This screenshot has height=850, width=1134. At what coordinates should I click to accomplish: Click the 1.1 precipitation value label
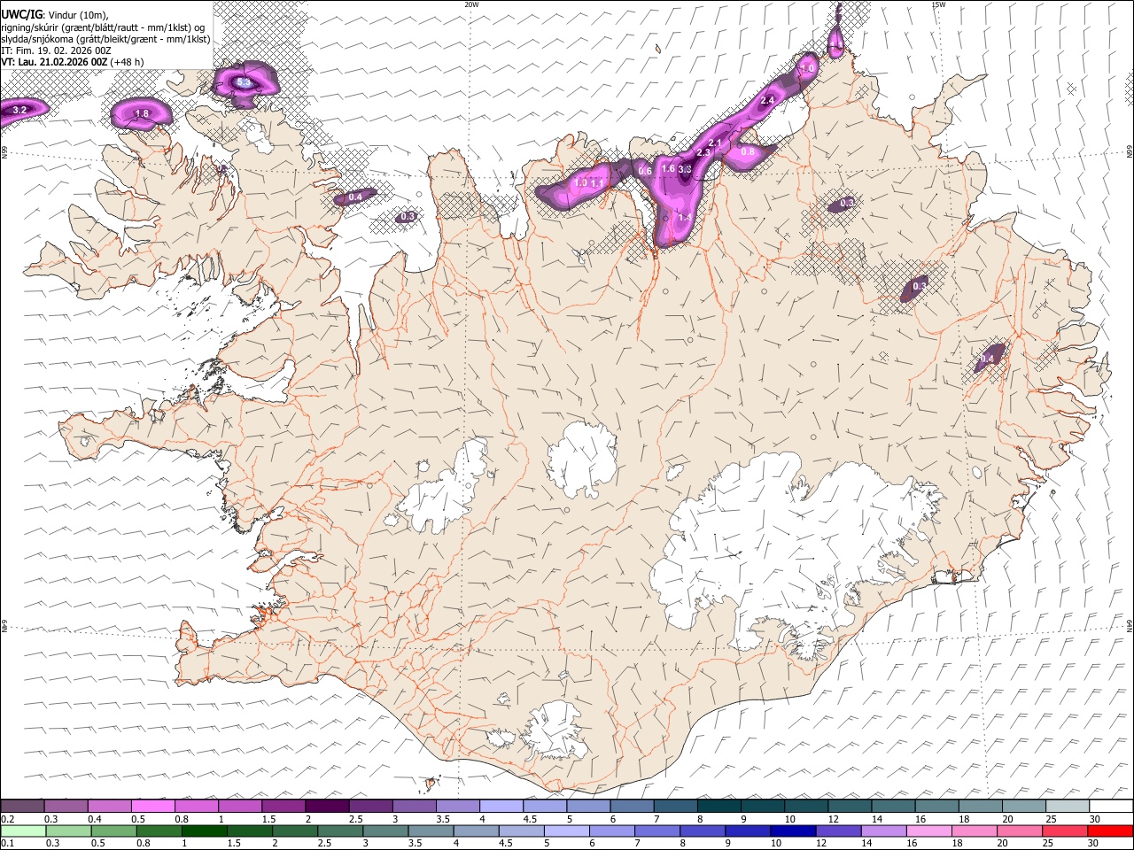(x=597, y=183)
